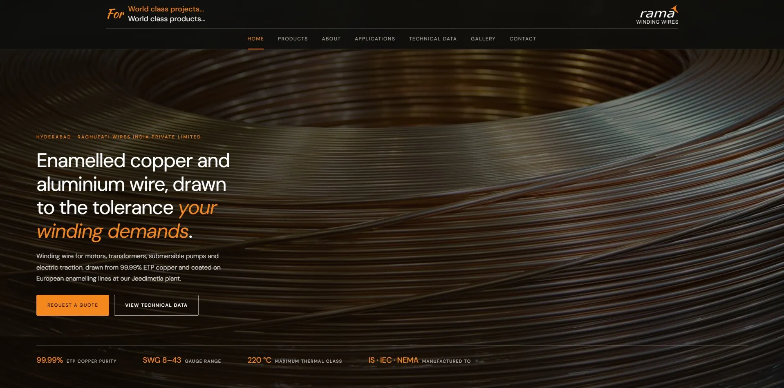Viewport: 784px width, 388px height.
Task: Click the 'Enamelled copper and aluminium wire' headline
Action: [x=133, y=196]
